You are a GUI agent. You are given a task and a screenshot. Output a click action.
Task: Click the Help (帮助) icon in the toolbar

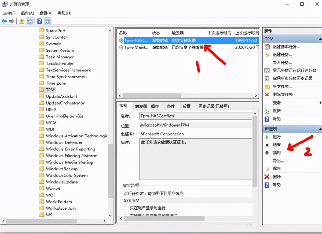pos(39,21)
